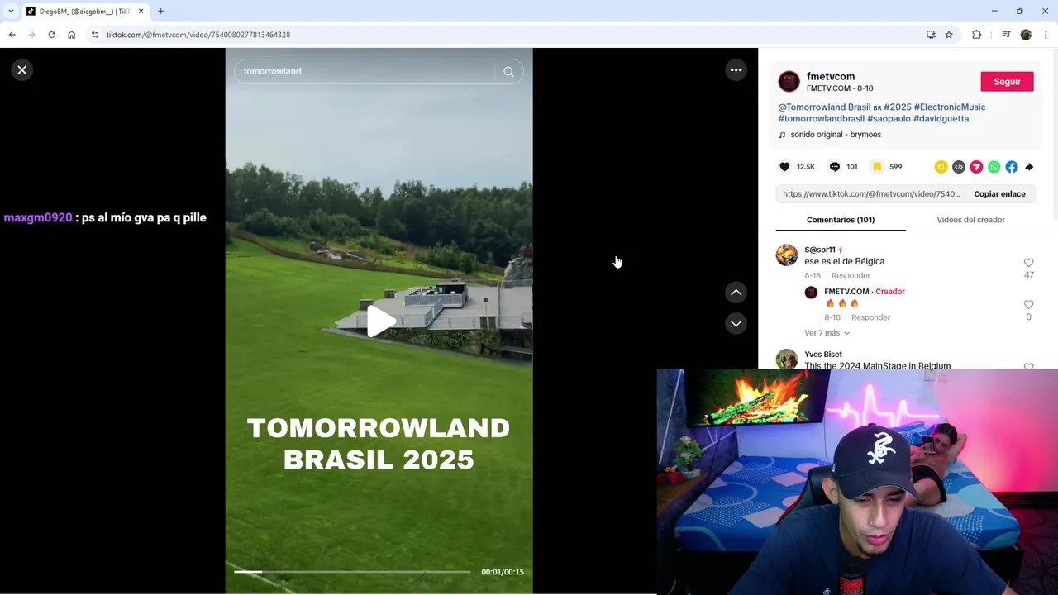Open a new browser tab
The image size is (1058, 595).
click(160, 12)
